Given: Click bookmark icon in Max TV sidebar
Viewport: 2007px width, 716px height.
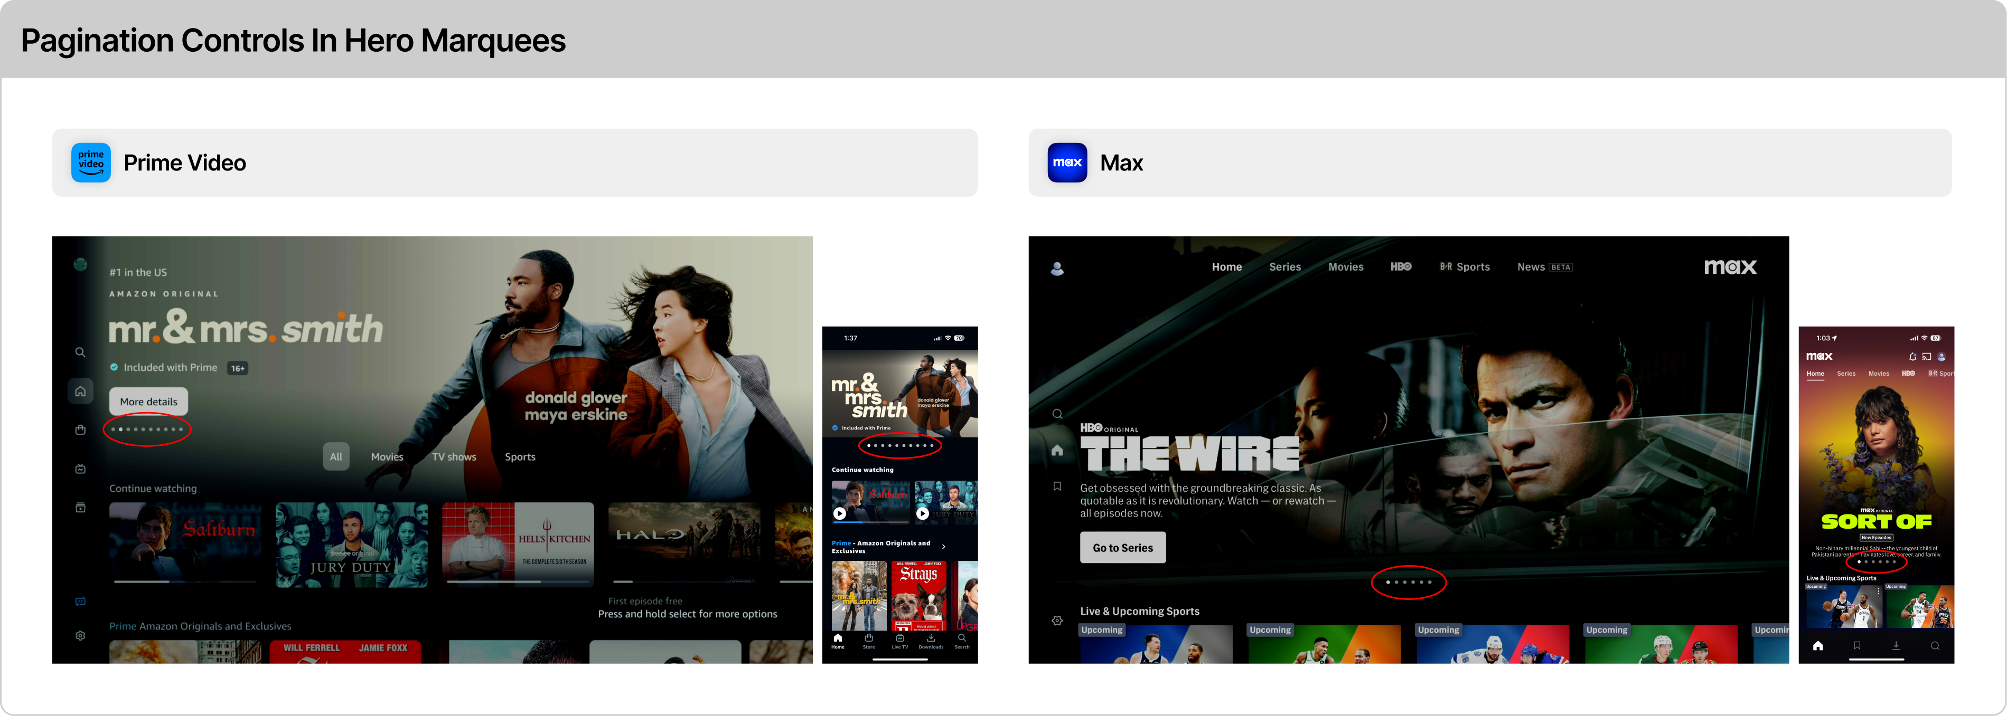Looking at the screenshot, I should tap(1057, 486).
